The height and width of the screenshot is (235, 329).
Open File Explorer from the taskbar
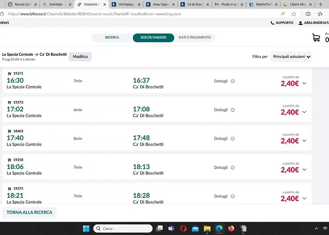click(207, 228)
